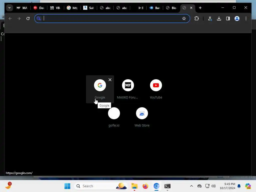The height and width of the screenshot is (192, 256).
Task: Switch to the VB 'VB-' tab
Action: pyautogui.click(x=55, y=8)
